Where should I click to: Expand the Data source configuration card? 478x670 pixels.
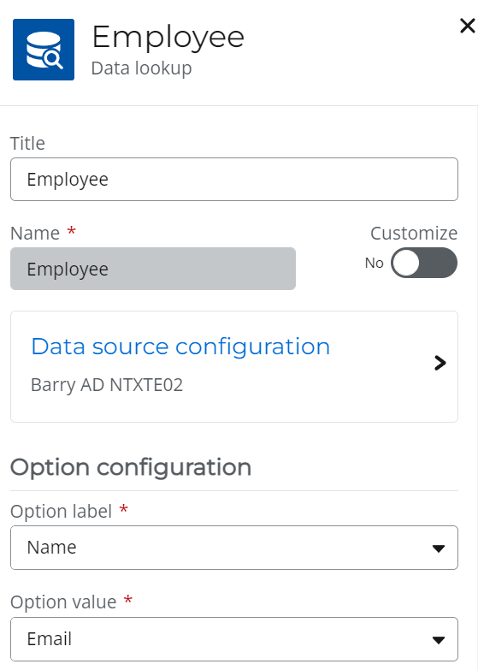234,366
